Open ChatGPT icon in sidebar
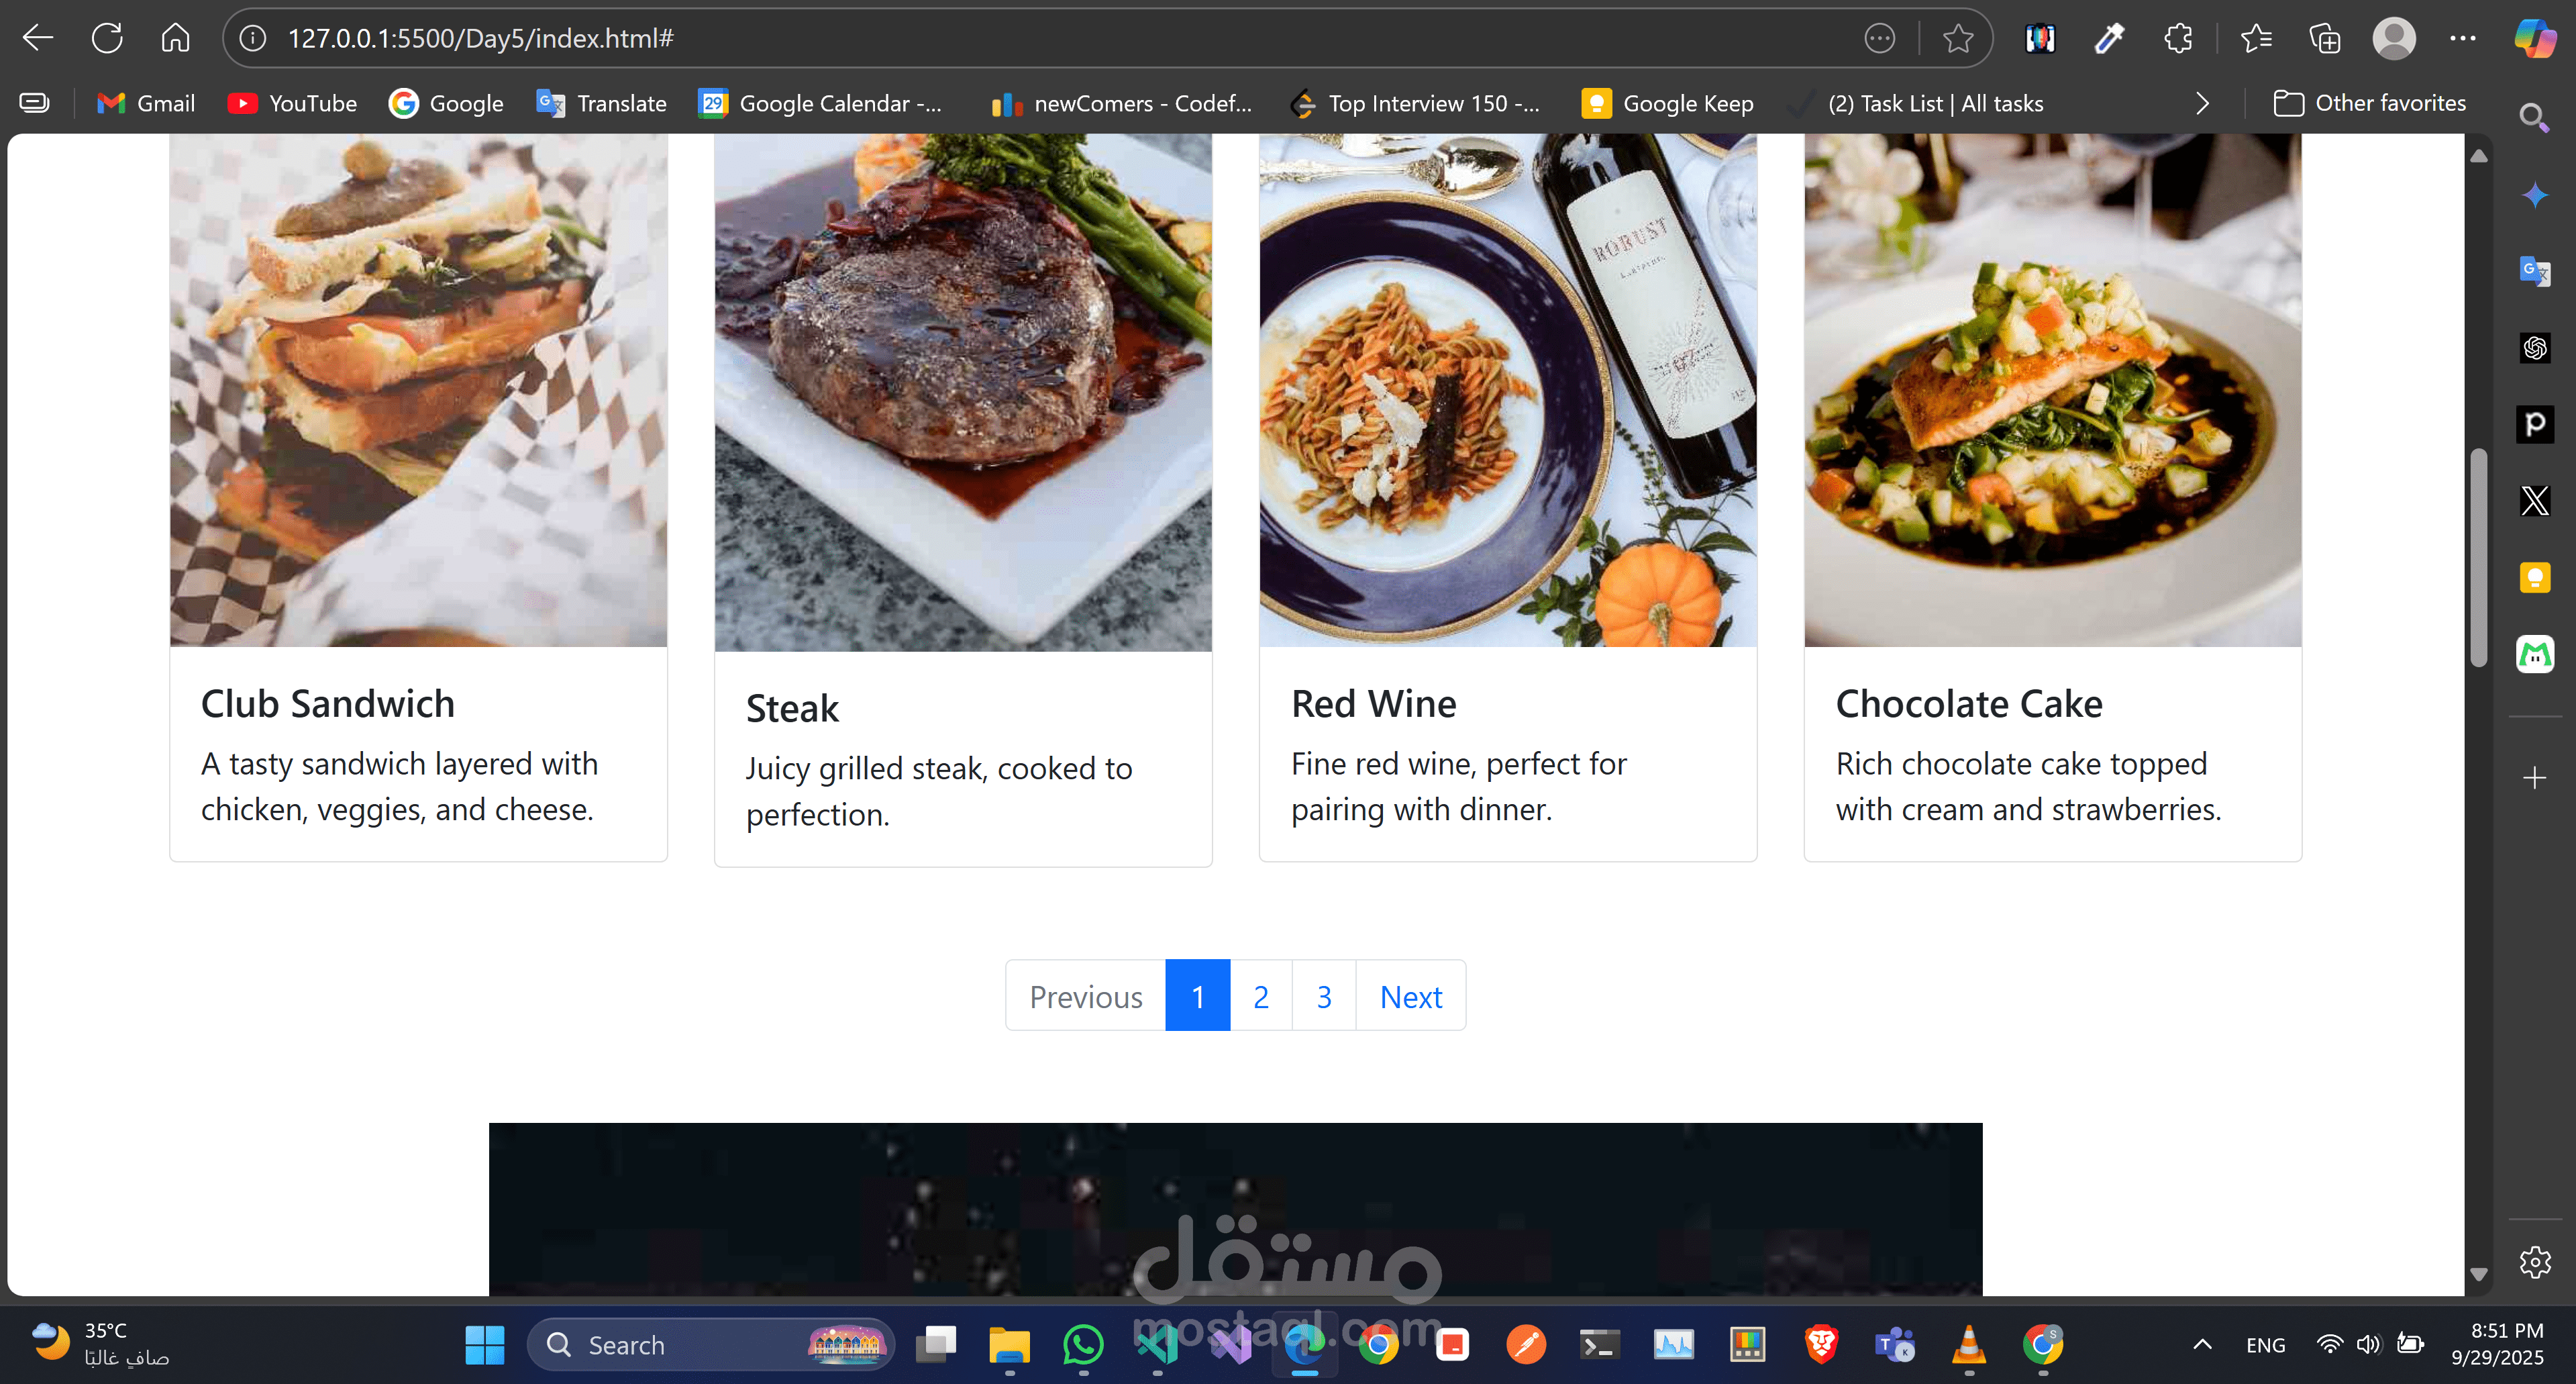This screenshot has height=1384, width=2576. (x=2534, y=348)
